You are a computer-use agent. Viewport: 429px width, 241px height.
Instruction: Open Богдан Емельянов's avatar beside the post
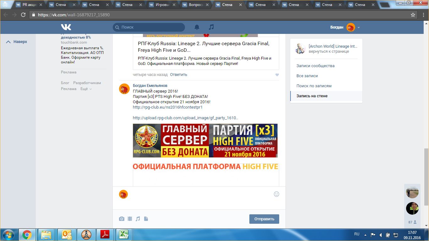[x=124, y=89]
